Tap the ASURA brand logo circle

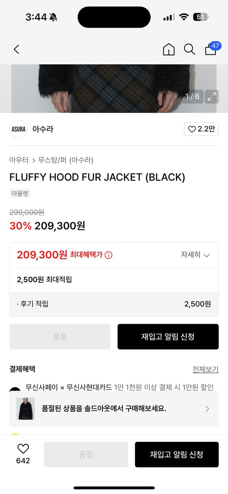pyautogui.click(x=18, y=129)
